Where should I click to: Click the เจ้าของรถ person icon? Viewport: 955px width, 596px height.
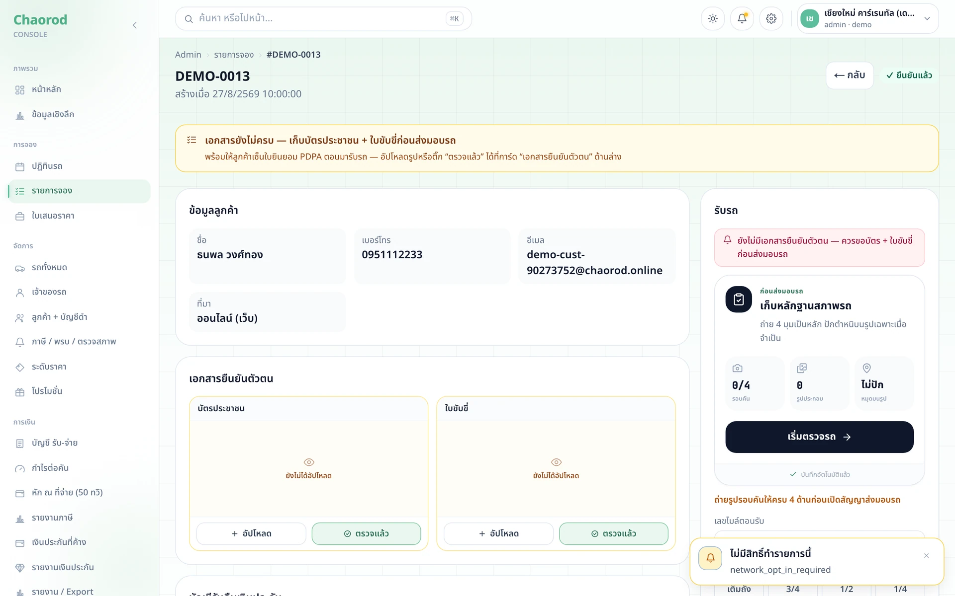(20, 293)
